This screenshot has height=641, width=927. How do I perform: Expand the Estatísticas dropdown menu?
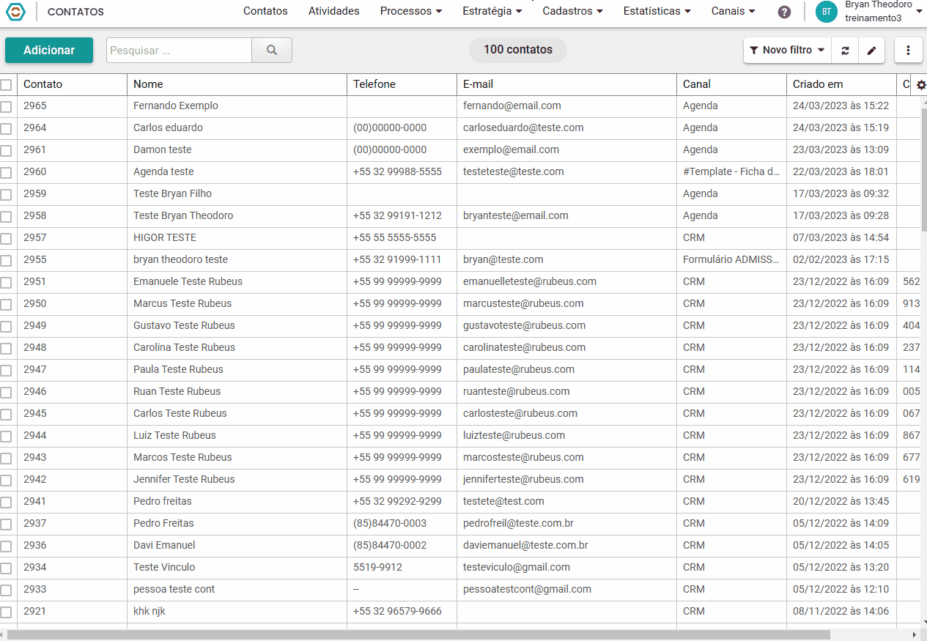click(x=657, y=11)
